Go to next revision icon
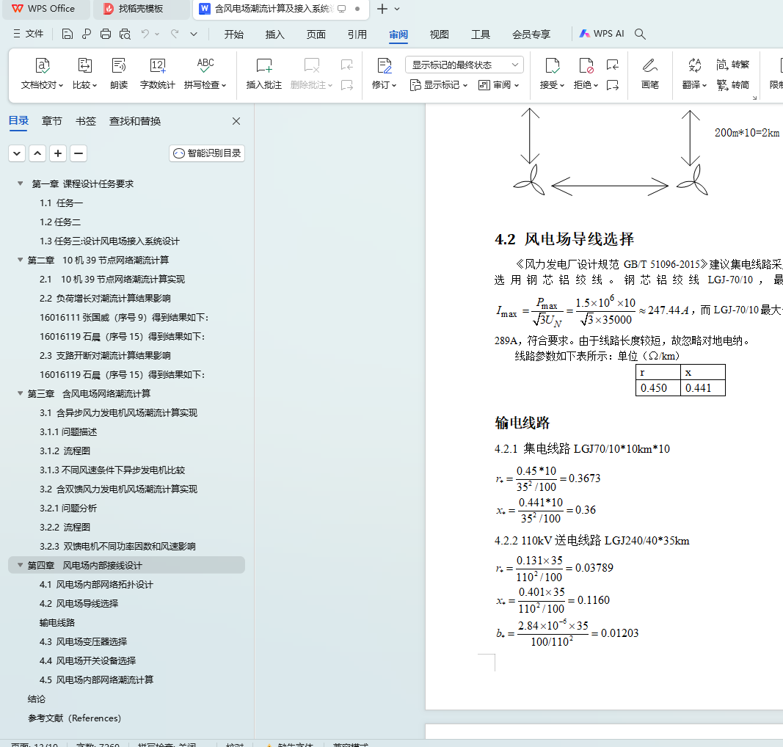Viewport: 783px width, 747px height. [x=613, y=85]
